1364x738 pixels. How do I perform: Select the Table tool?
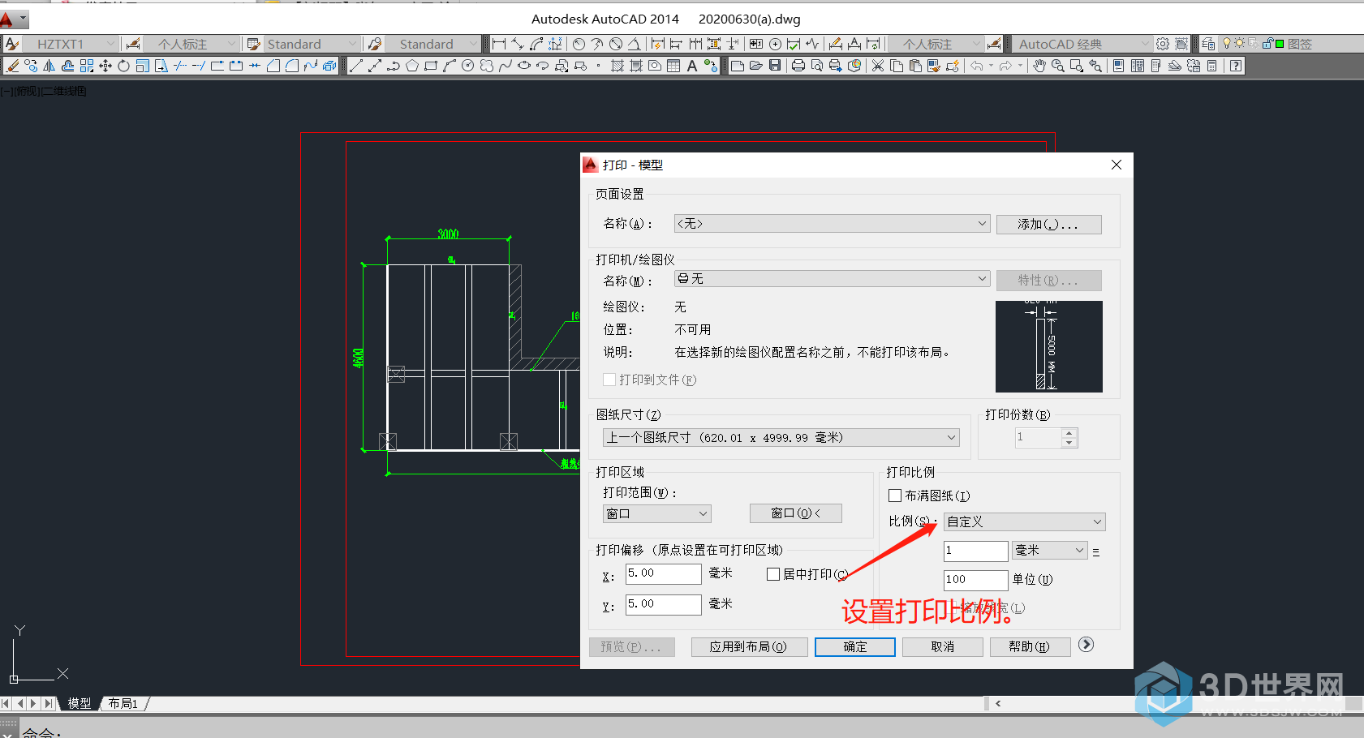pyautogui.click(x=673, y=66)
